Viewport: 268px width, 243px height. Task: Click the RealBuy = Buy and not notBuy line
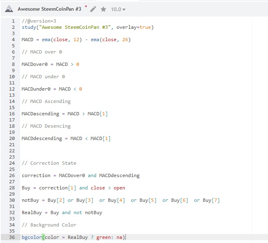coord(62,213)
